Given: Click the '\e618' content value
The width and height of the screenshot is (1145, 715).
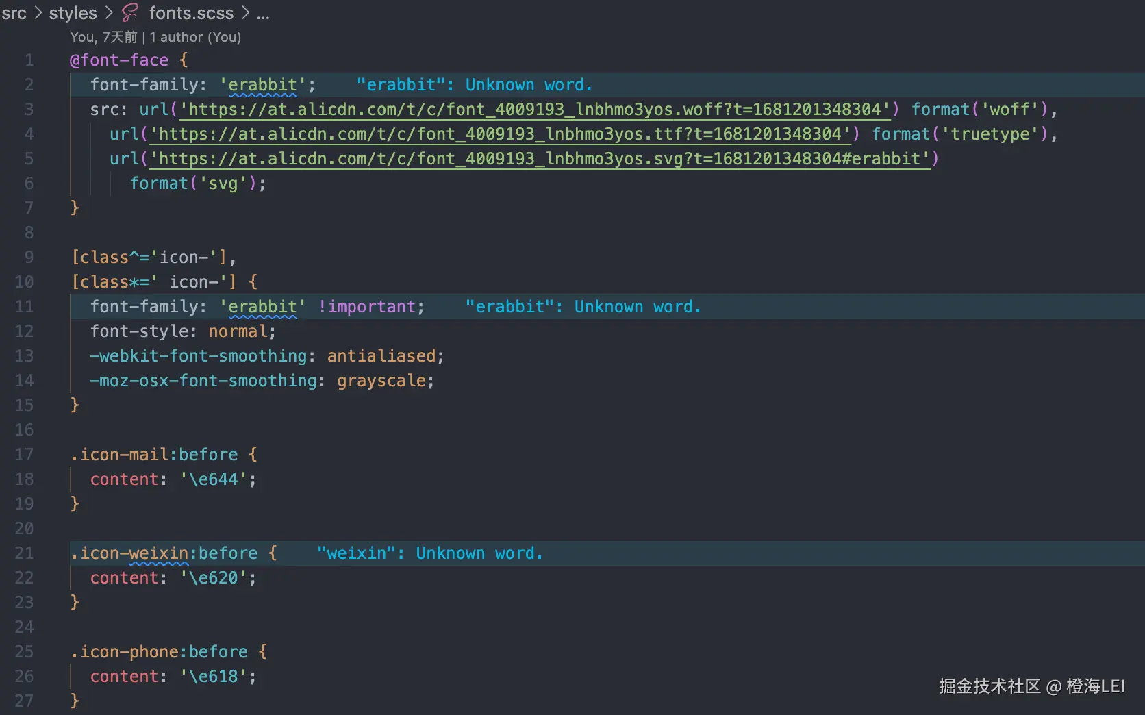Looking at the screenshot, I should (213, 677).
